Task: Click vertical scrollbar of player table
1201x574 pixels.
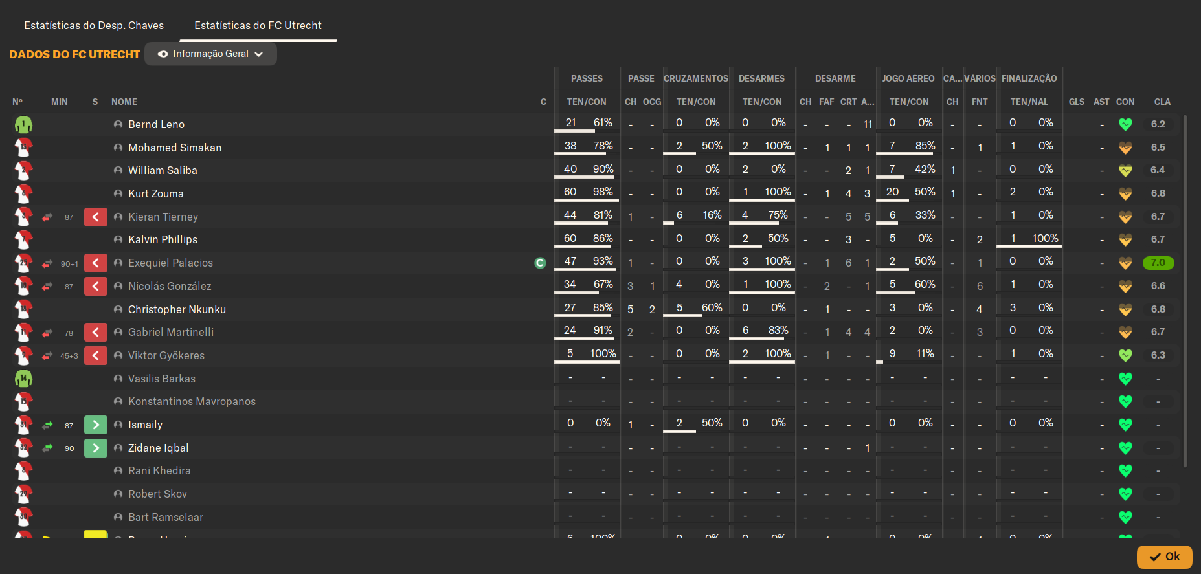Action: point(1185,291)
